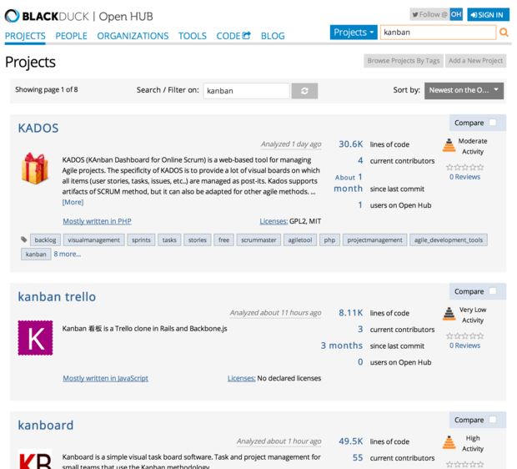
Task: Expand the '8 more...' tags link
Action: pyautogui.click(x=68, y=255)
